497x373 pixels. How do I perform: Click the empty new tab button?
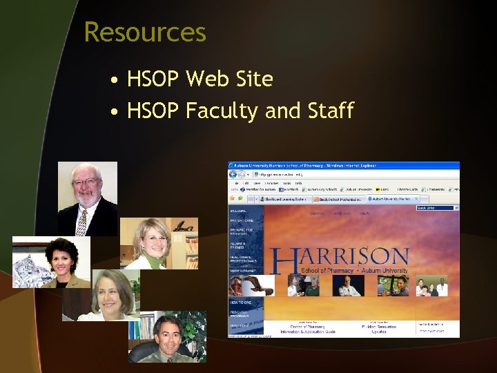tap(425, 199)
